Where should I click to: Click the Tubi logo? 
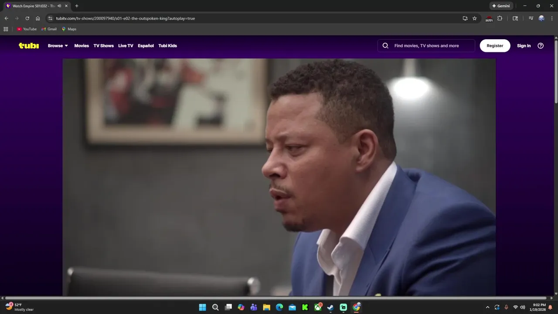click(x=29, y=46)
